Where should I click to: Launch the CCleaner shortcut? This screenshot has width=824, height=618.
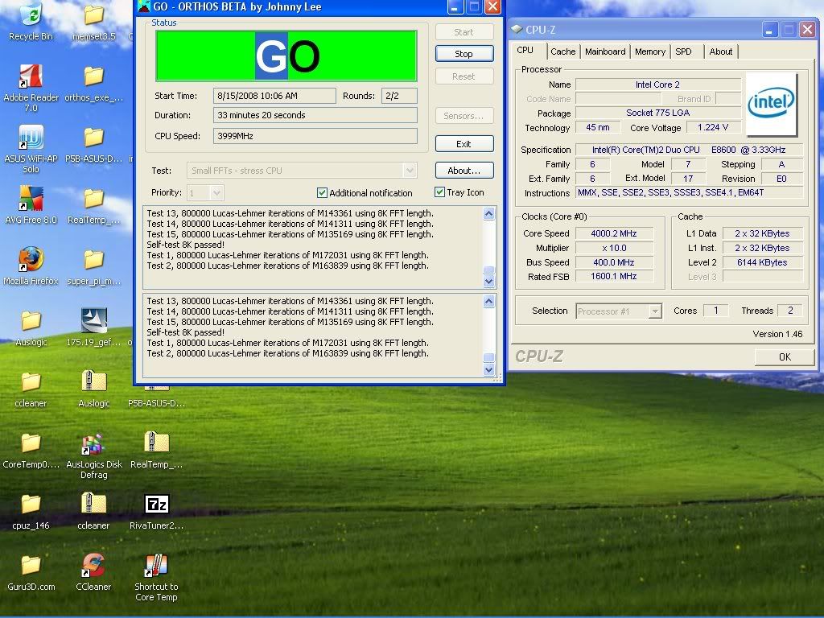pyautogui.click(x=93, y=566)
